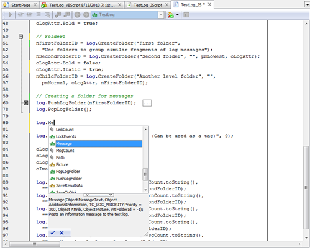
Task: Click the TestLog_VBScript tab warning icon
Action: [x=44, y=5]
